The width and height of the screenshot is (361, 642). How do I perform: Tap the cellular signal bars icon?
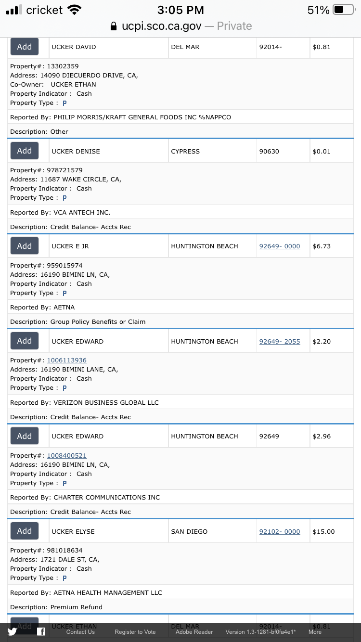point(14,10)
